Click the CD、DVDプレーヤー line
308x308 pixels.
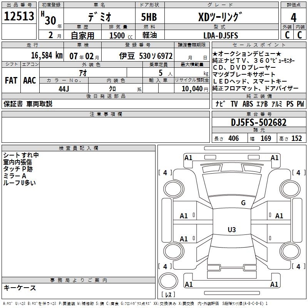(x=244, y=67)
